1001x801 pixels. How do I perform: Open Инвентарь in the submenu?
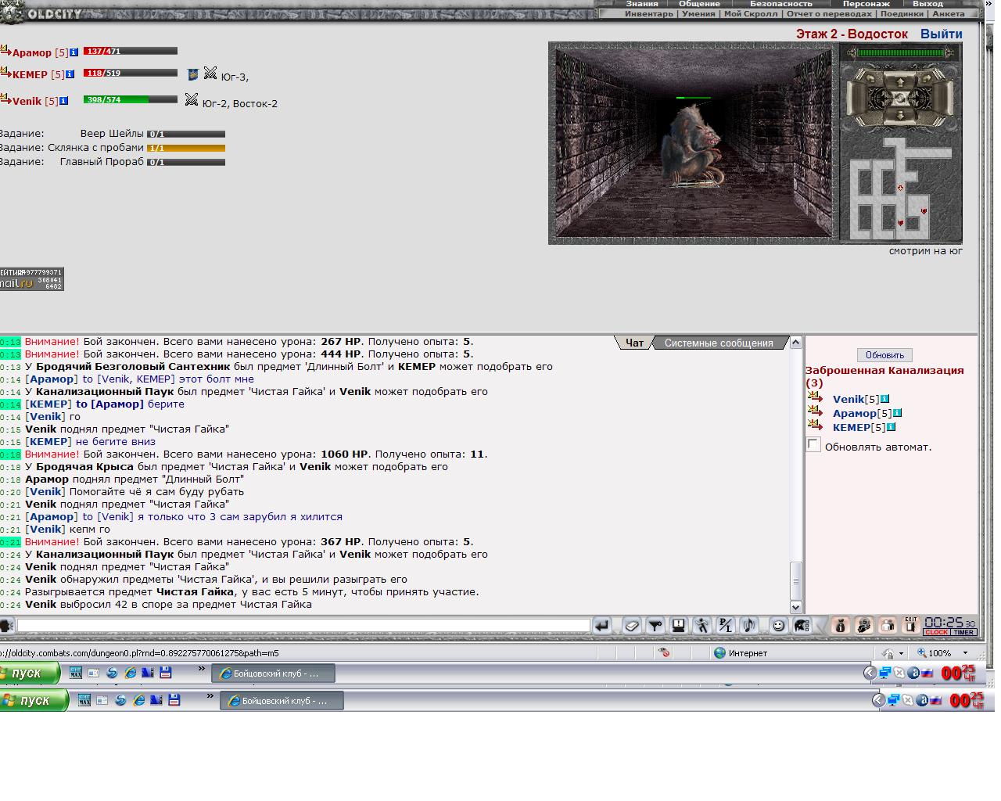[x=649, y=13]
